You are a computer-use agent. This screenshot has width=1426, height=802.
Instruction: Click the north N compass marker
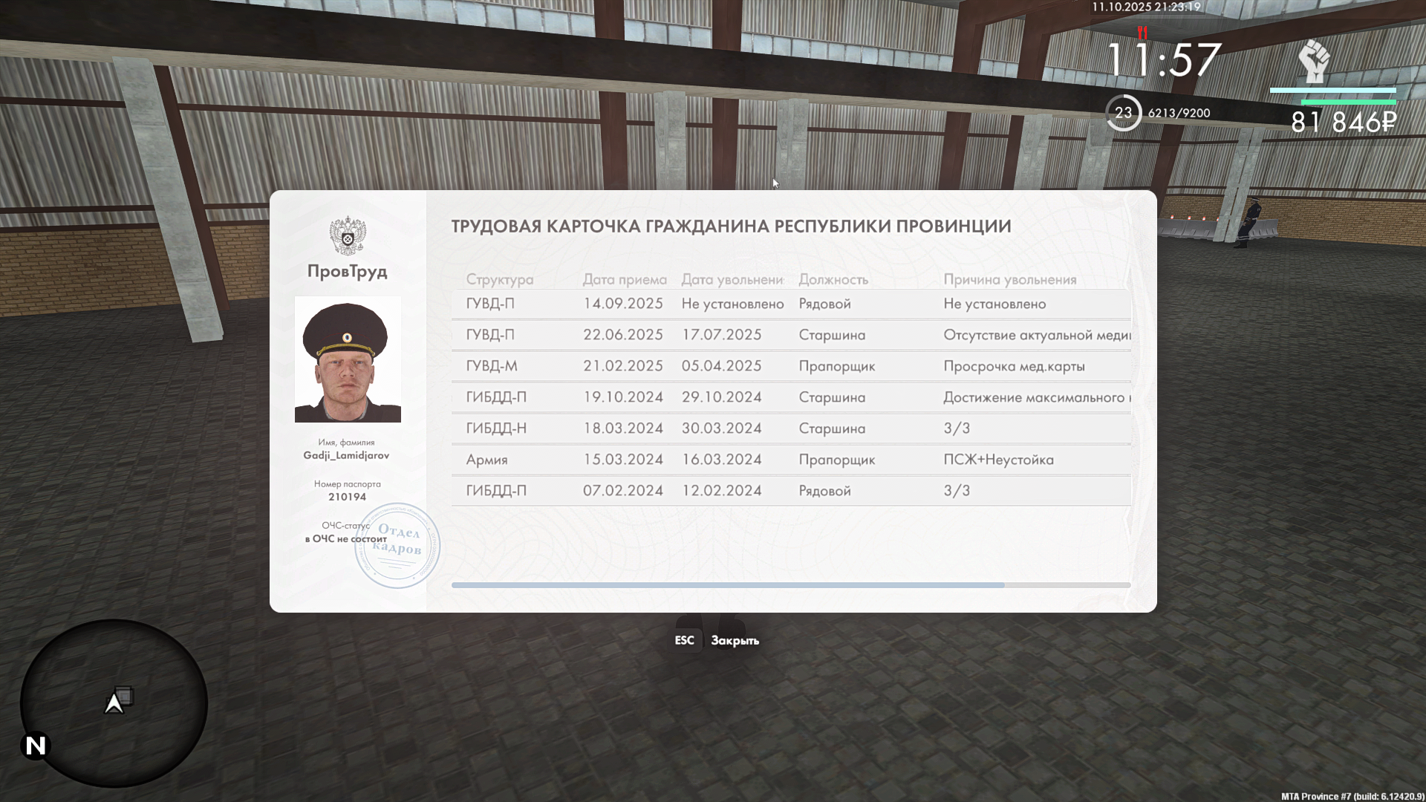coord(36,746)
